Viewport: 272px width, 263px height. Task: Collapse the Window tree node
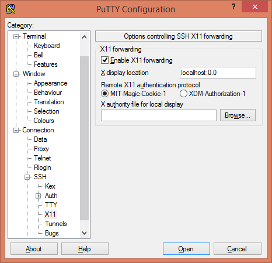tap(16, 74)
